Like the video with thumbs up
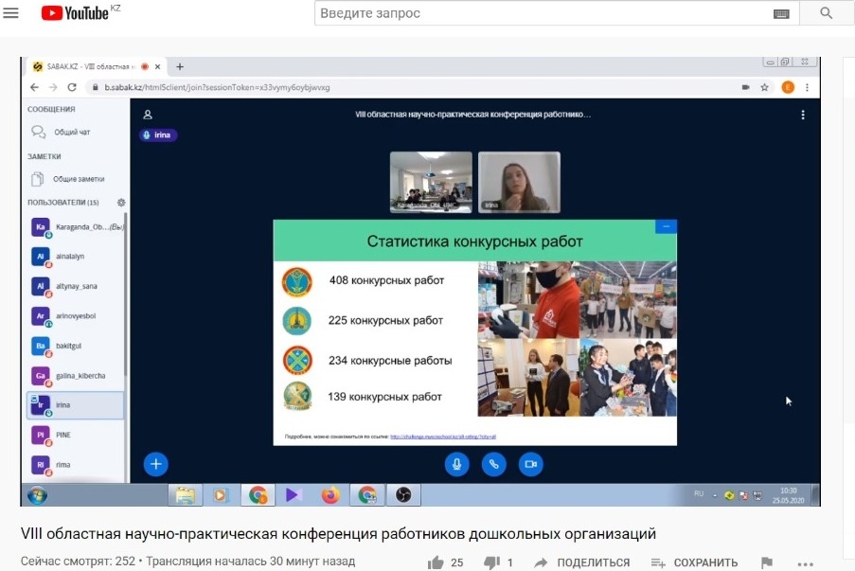 436,562
